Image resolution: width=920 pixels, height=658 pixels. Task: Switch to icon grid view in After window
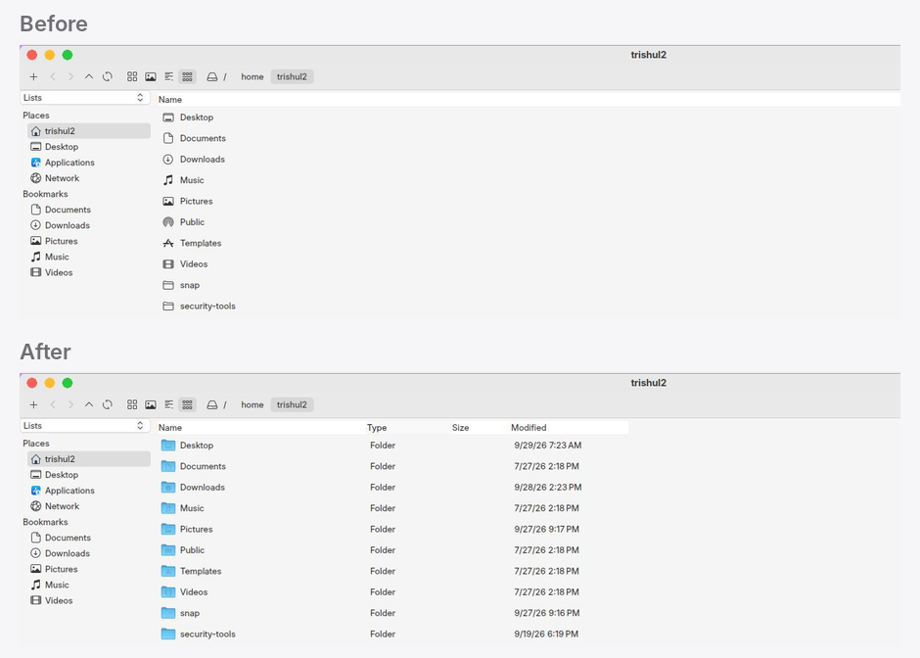click(132, 405)
